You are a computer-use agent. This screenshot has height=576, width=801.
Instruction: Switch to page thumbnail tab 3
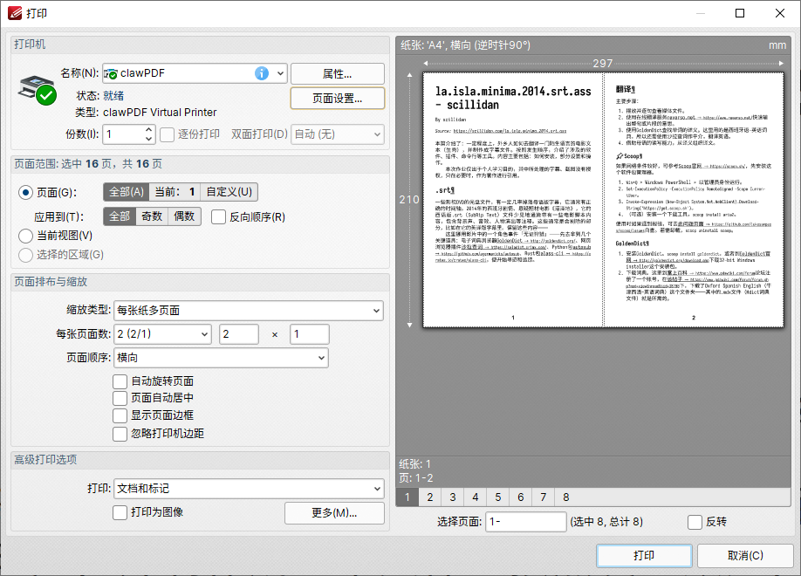click(x=452, y=497)
